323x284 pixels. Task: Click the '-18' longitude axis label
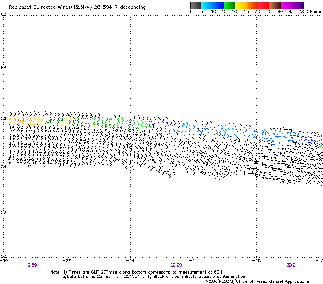coord(256,261)
